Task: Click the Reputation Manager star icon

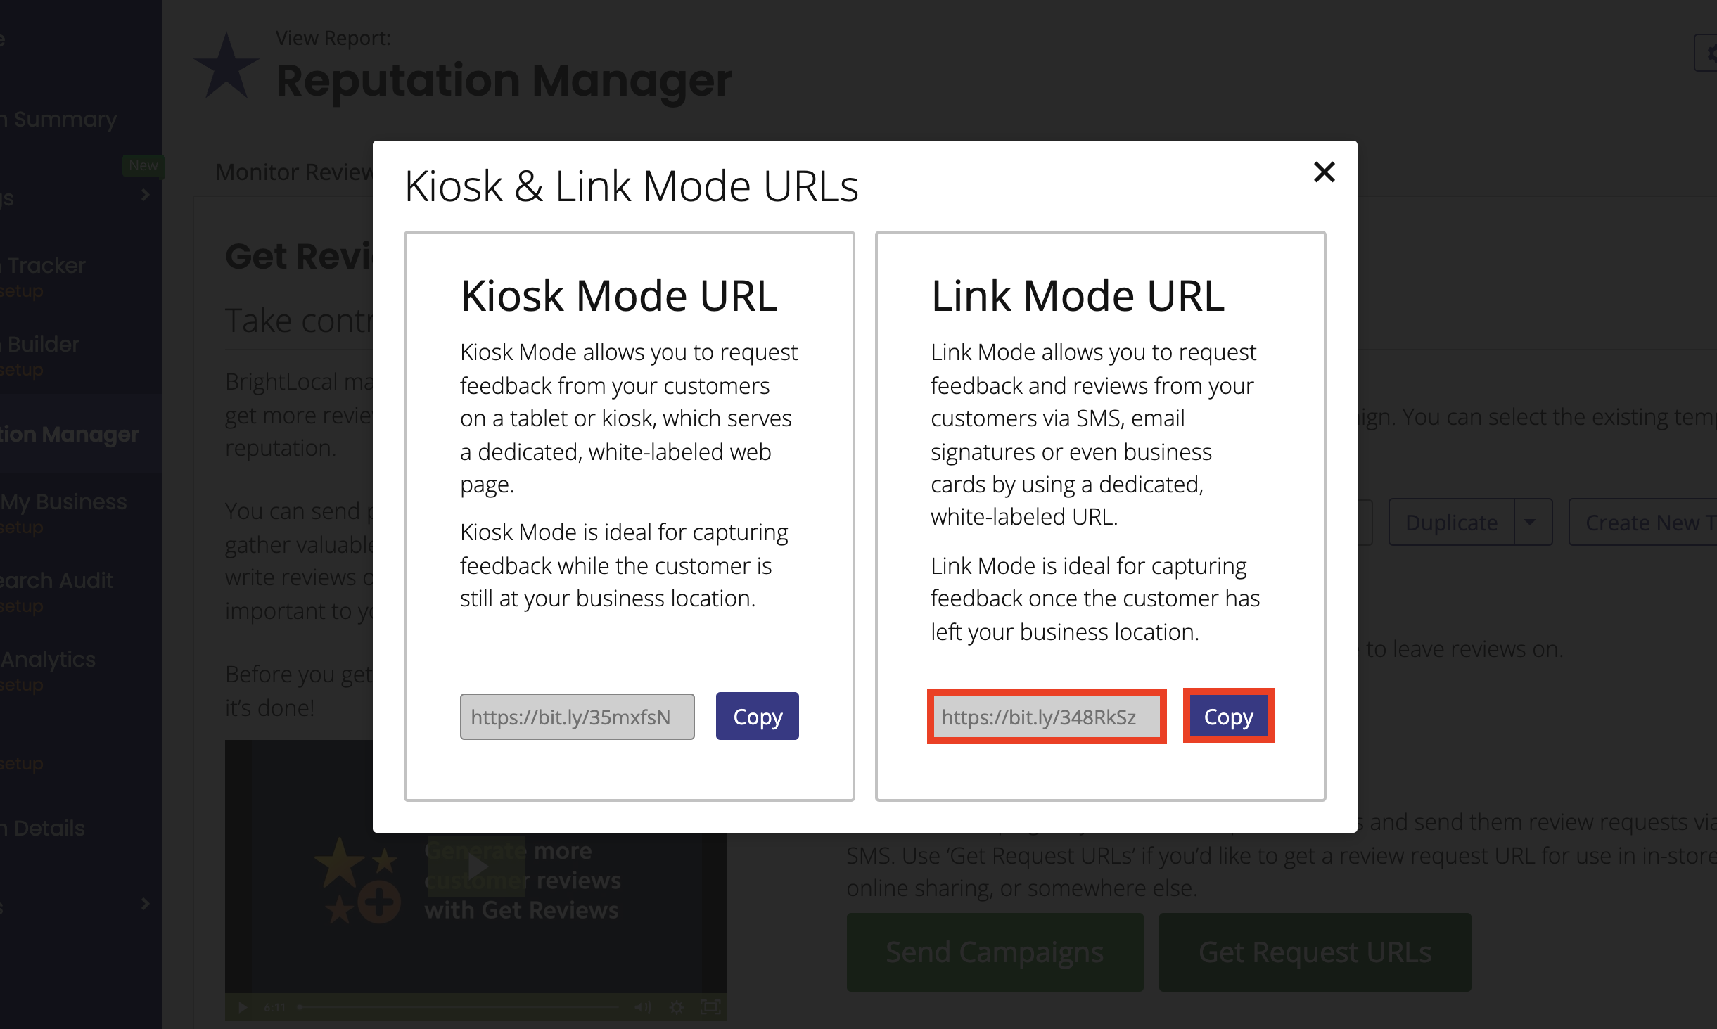Action: [x=226, y=66]
